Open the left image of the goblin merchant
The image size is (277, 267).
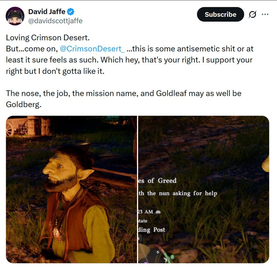(x=71, y=190)
